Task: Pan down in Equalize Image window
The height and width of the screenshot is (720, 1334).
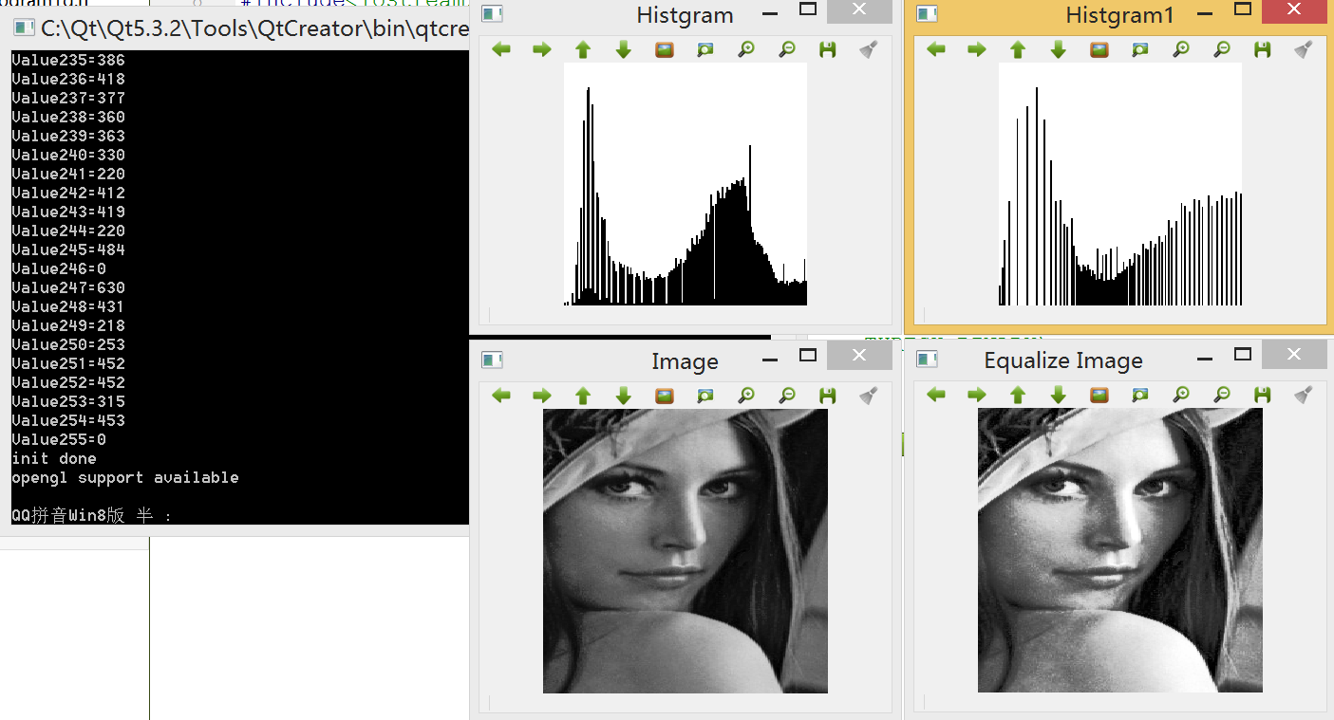Action: point(1059,395)
